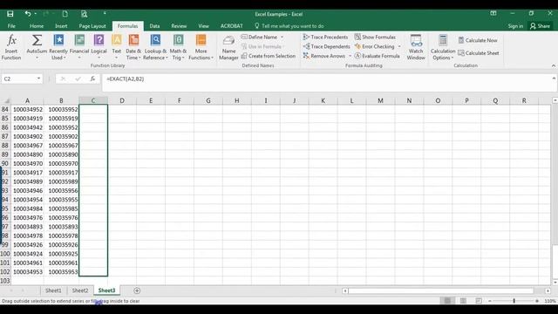Click the New document icon
Viewport: 558px width, 314px height.
65,14
